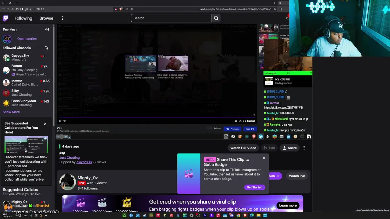Click the Windows Start button
The height and width of the screenshot is (219, 390).
tap(265, 216)
